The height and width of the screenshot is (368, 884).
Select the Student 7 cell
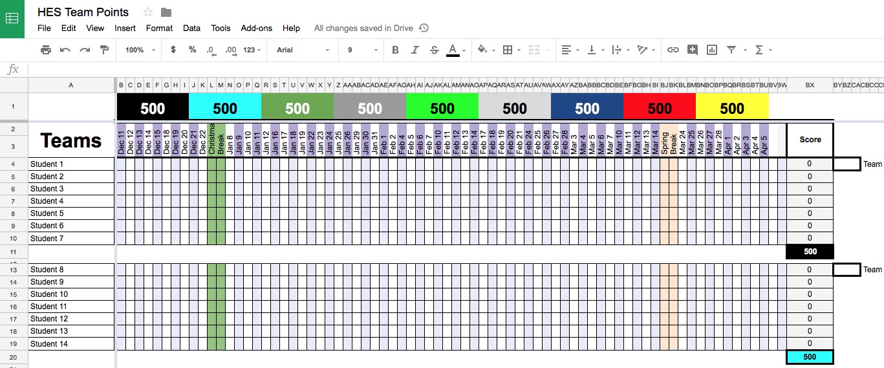(71, 239)
